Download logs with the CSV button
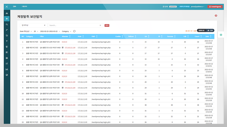 point(210,30)
